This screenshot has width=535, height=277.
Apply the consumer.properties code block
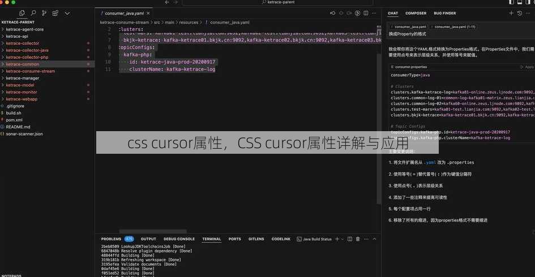click(x=527, y=67)
